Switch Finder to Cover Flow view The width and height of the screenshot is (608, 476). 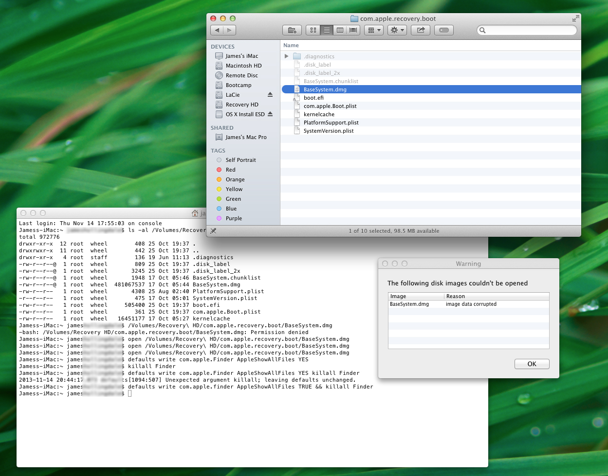click(x=353, y=30)
